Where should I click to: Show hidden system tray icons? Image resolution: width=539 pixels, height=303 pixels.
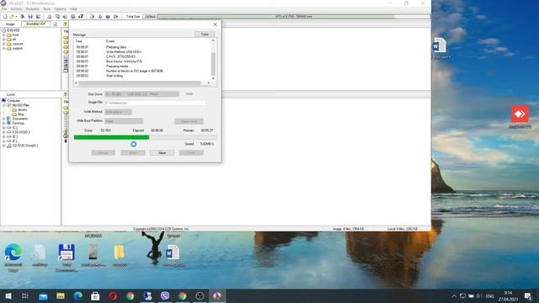point(454,295)
